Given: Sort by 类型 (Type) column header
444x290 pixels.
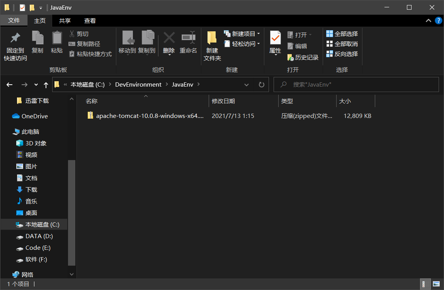Looking at the screenshot, I should tap(307, 101).
